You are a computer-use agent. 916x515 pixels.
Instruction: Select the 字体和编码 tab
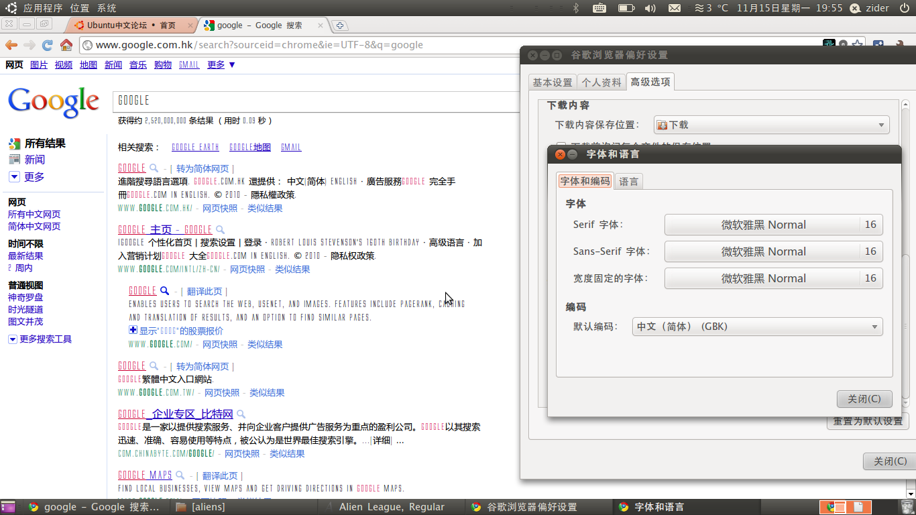(585, 181)
